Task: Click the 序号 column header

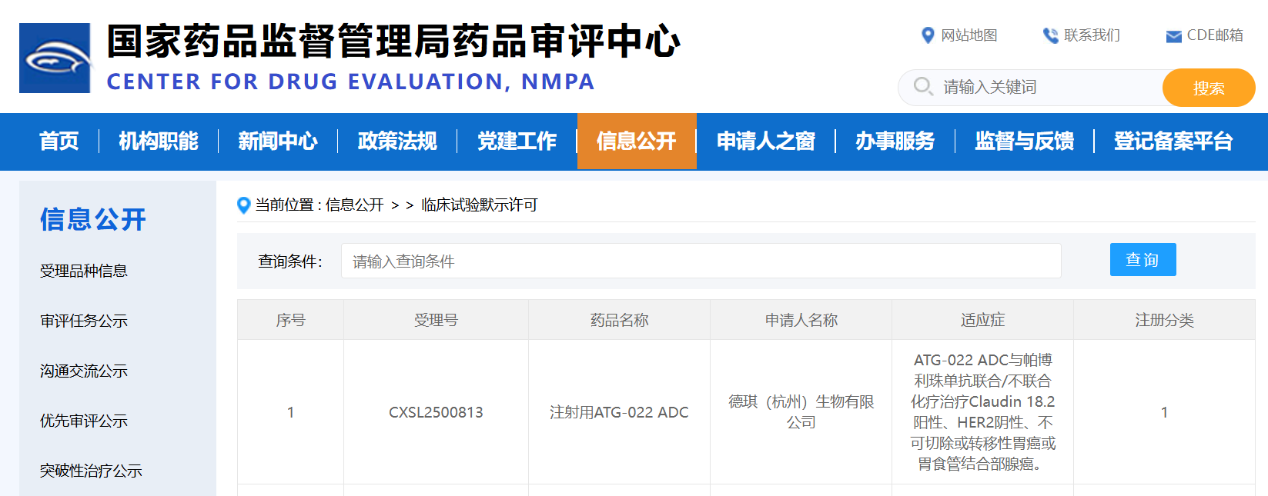Action: tap(291, 320)
